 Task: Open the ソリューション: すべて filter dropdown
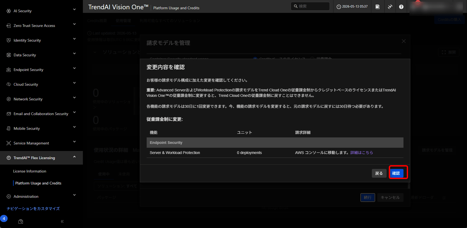pos(117,186)
